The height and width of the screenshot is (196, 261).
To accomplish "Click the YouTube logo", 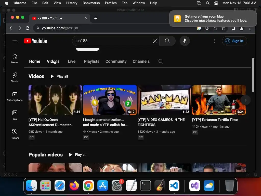I will tap(35, 41).
